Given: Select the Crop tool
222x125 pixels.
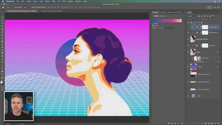Looking at the screenshot, I should (x=2, y=26).
